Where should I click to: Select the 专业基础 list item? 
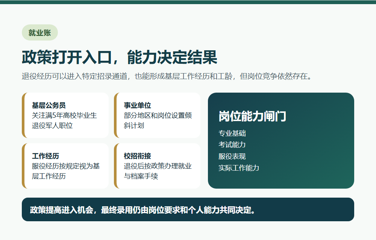pos(232,133)
